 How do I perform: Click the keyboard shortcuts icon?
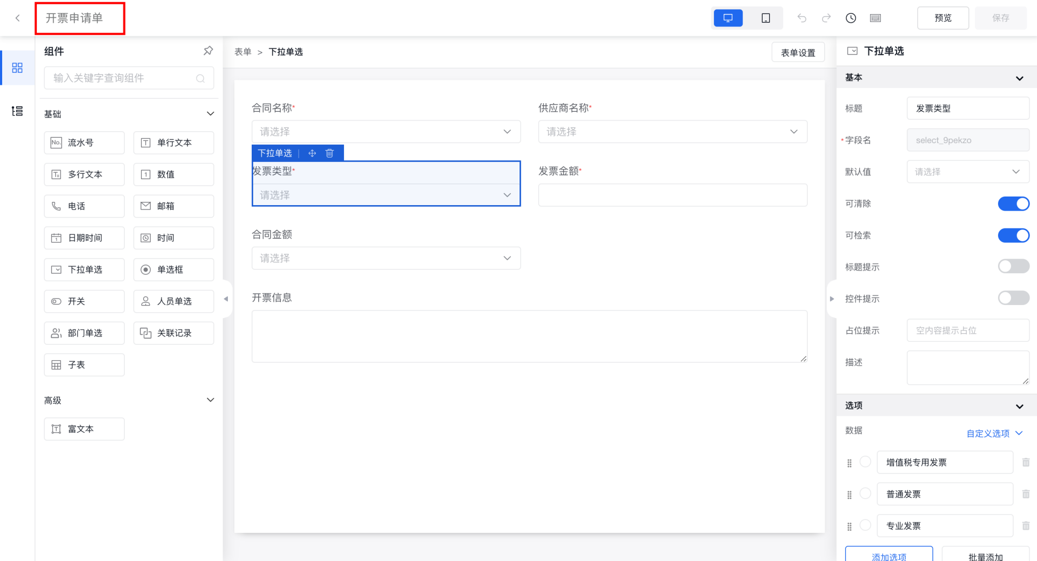[x=876, y=18]
